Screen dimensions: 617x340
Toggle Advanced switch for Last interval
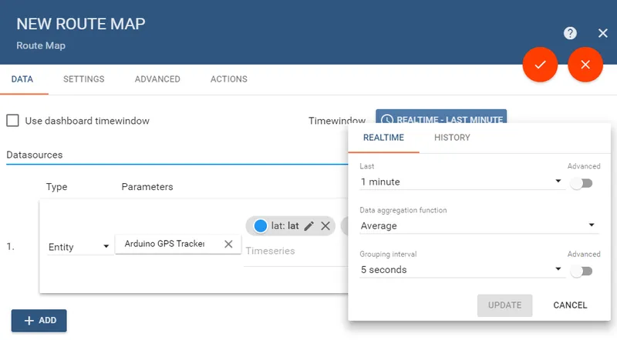(x=582, y=183)
